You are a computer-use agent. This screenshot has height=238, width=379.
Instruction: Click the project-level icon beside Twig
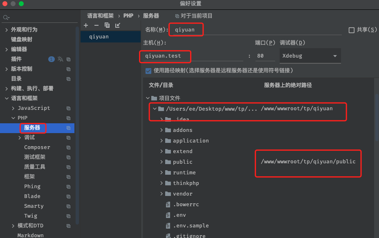[x=68, y=216]
